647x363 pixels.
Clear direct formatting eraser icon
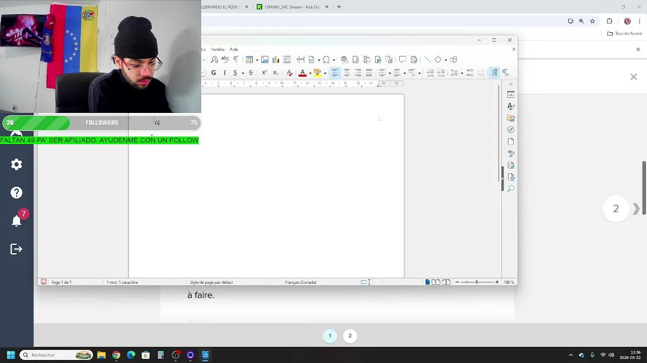coord(290,73)
